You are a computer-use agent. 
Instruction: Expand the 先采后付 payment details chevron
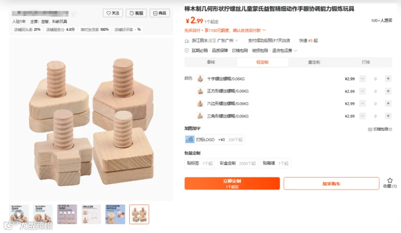click(x=264, y=30)
